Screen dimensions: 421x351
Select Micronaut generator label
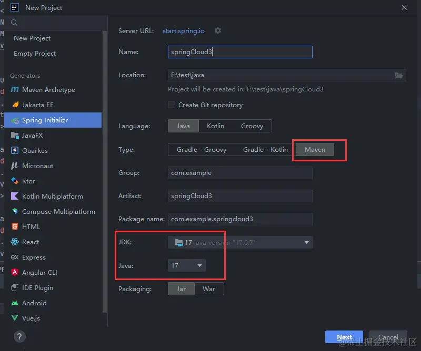37,166
